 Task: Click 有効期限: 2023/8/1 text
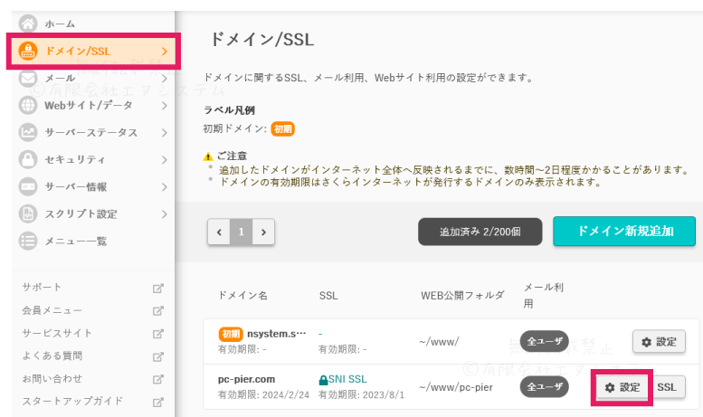361,395
